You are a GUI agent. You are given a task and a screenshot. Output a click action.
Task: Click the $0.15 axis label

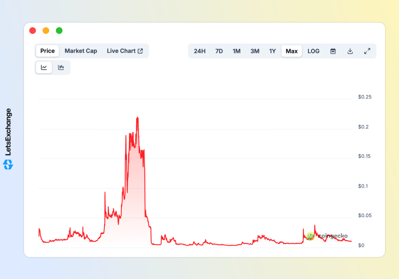point(365,156)
